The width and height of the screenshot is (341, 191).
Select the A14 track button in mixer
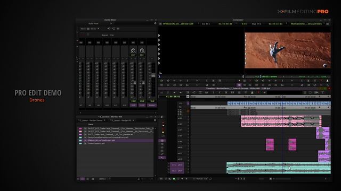coord(142,105)
